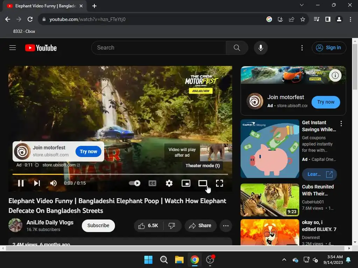Open 'okay so, i edited BLUEY' video title
This screenshot has width=358, height=268.
(x=319, y=226)
